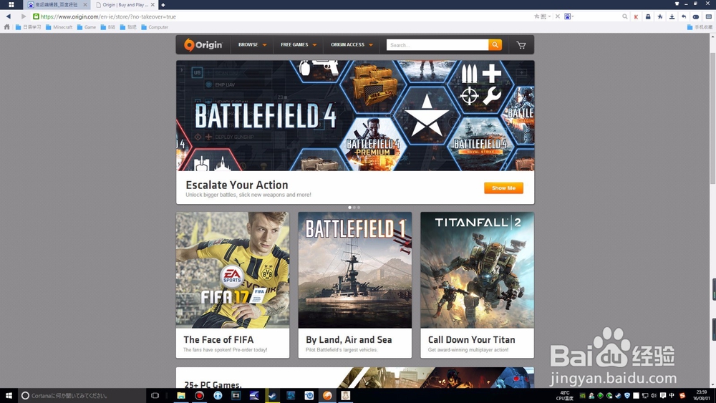Open Steam from the taskbar
The width and height of the screenshot is (716, 403).
click(x=273, y=396)
